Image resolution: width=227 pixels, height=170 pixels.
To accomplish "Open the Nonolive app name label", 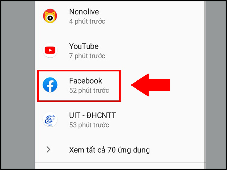I will pyautogui.click(x=84, y=12).
